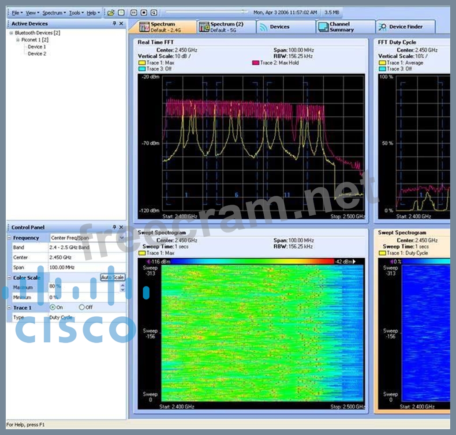Click the Maximum color scale stepper up arrow
The image size is (456, 435).
click(x=123, y=285)
